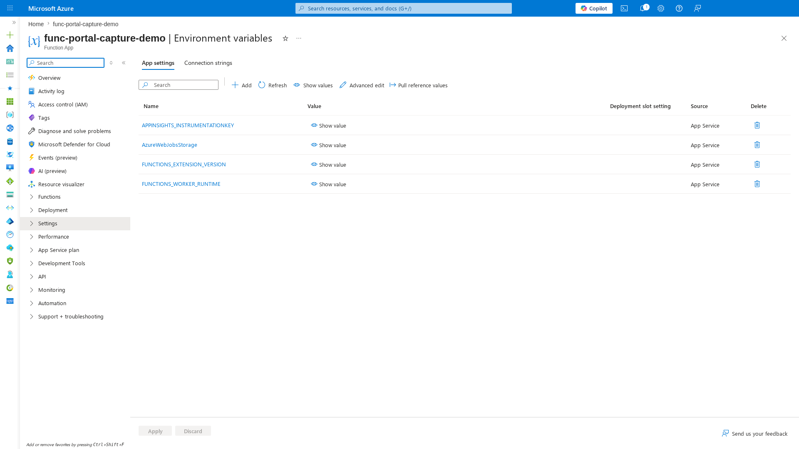The height and width of the screenshot is (449, 799).
Task: Open portal Settings gear
Action: (x=661, y=8)
